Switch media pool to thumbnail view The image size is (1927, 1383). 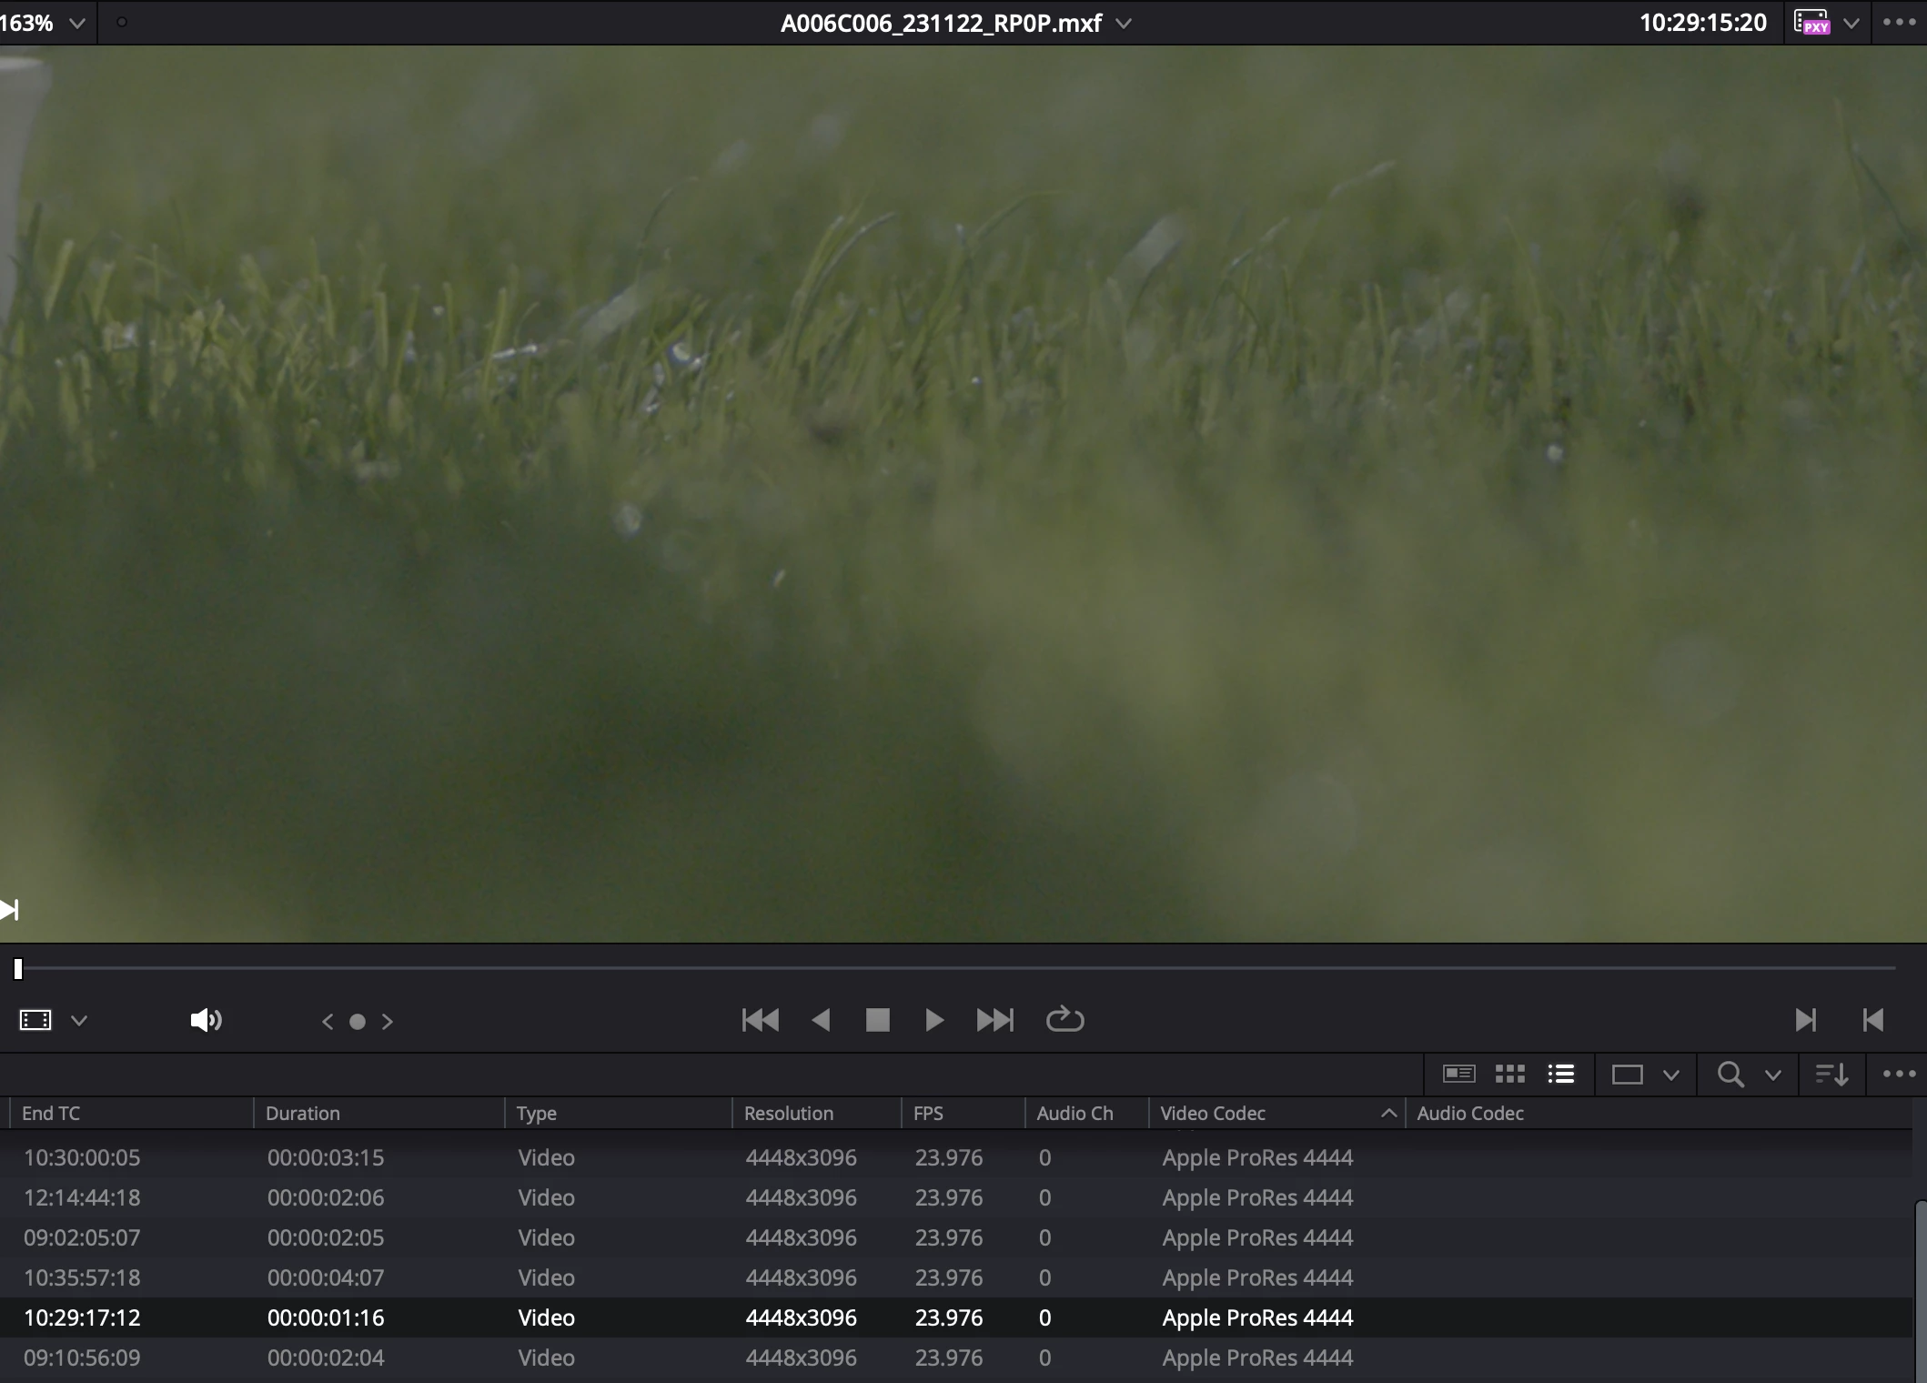pos(1509,1075)
